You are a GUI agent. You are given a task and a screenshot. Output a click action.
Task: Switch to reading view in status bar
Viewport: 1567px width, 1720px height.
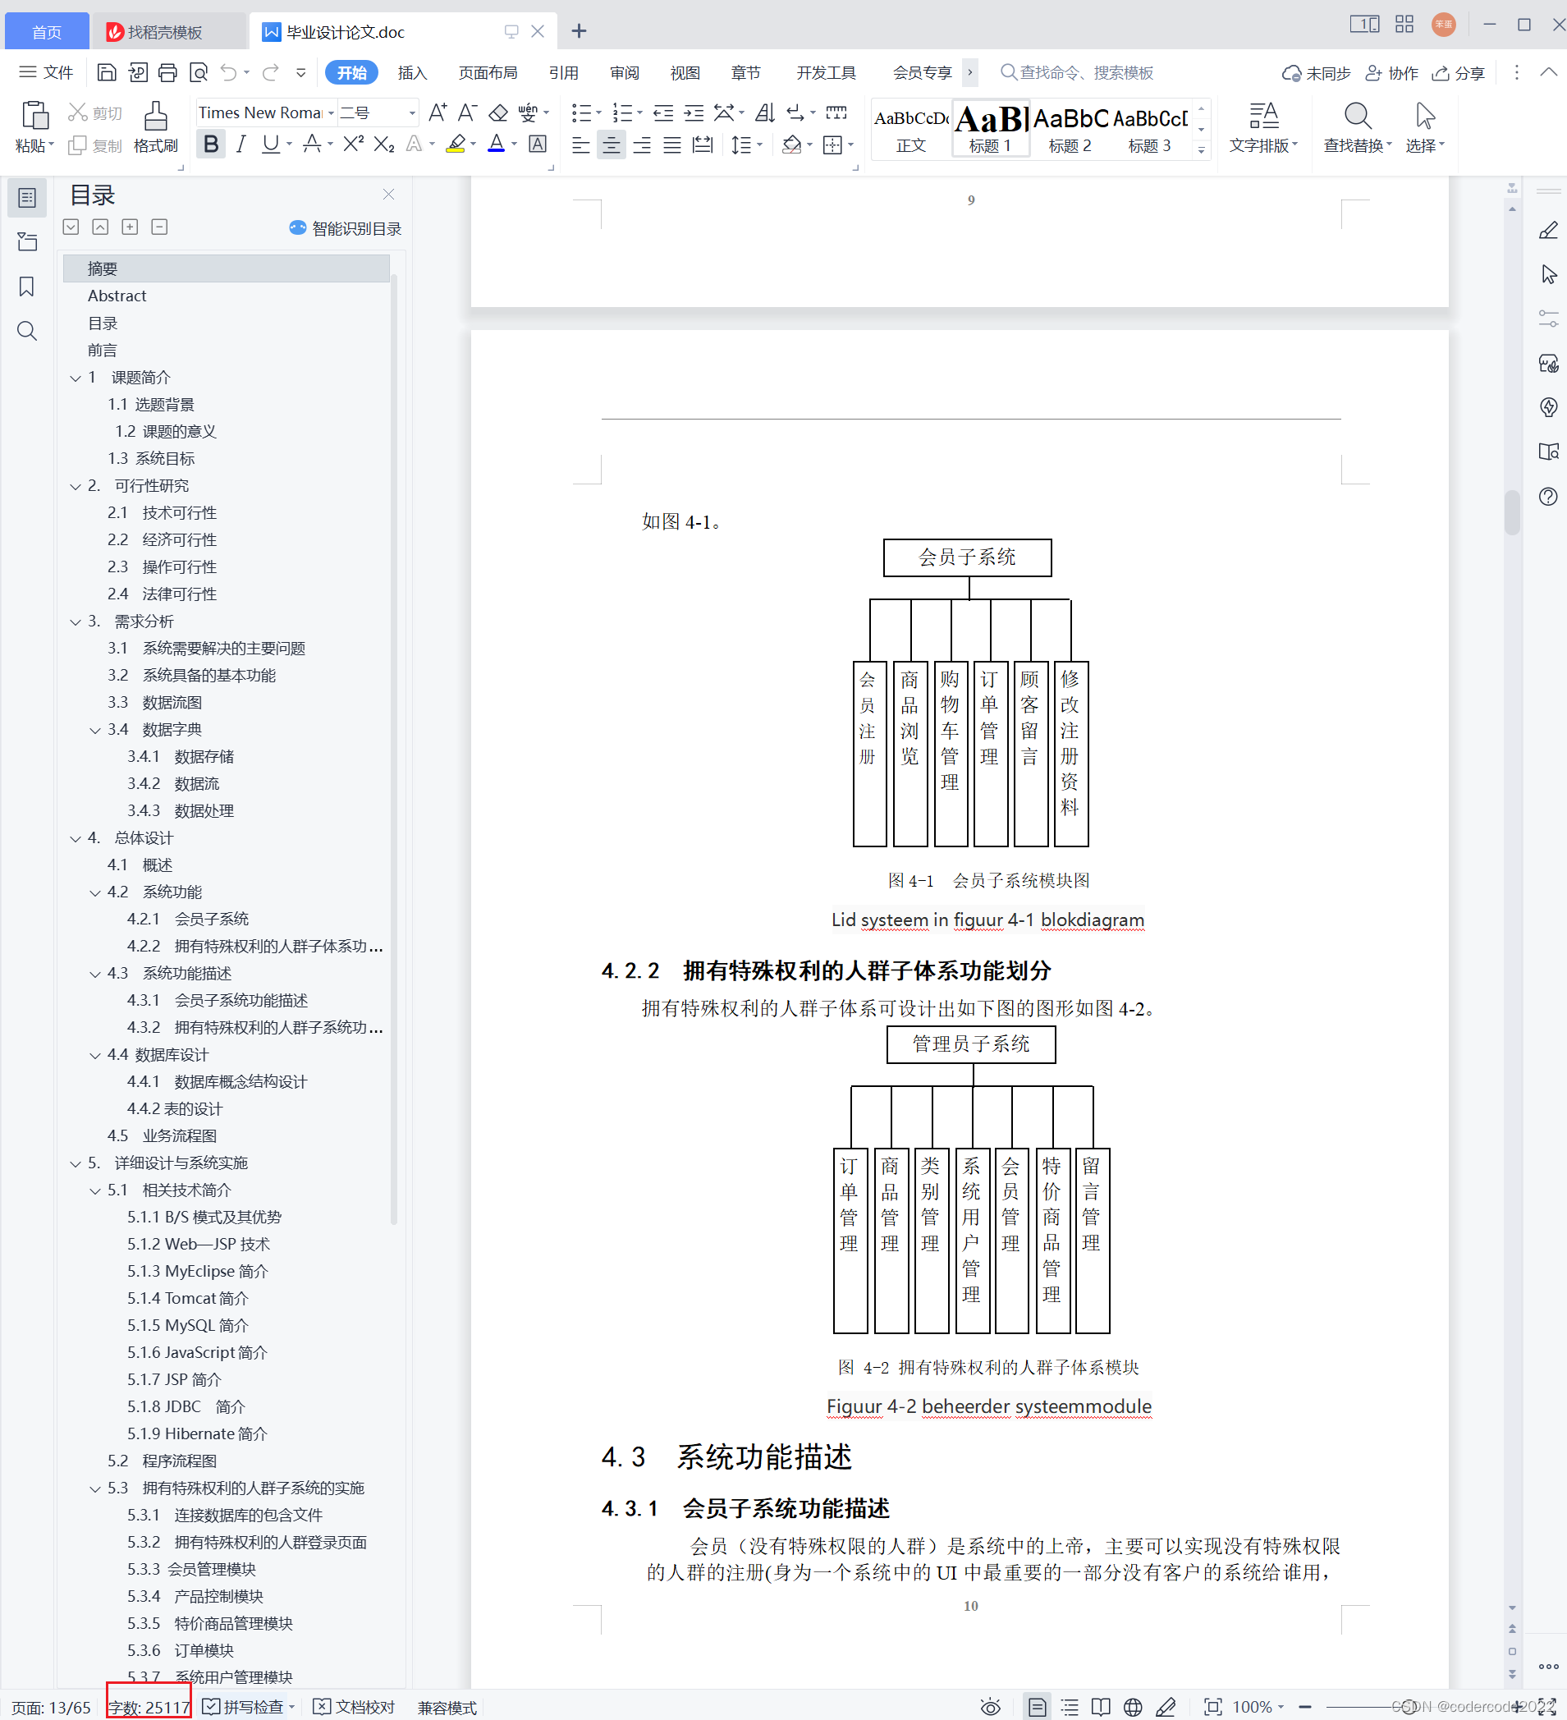point(1102,1707)
